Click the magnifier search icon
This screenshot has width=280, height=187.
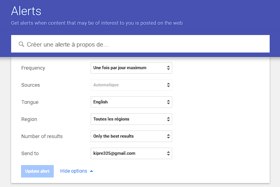21,44
